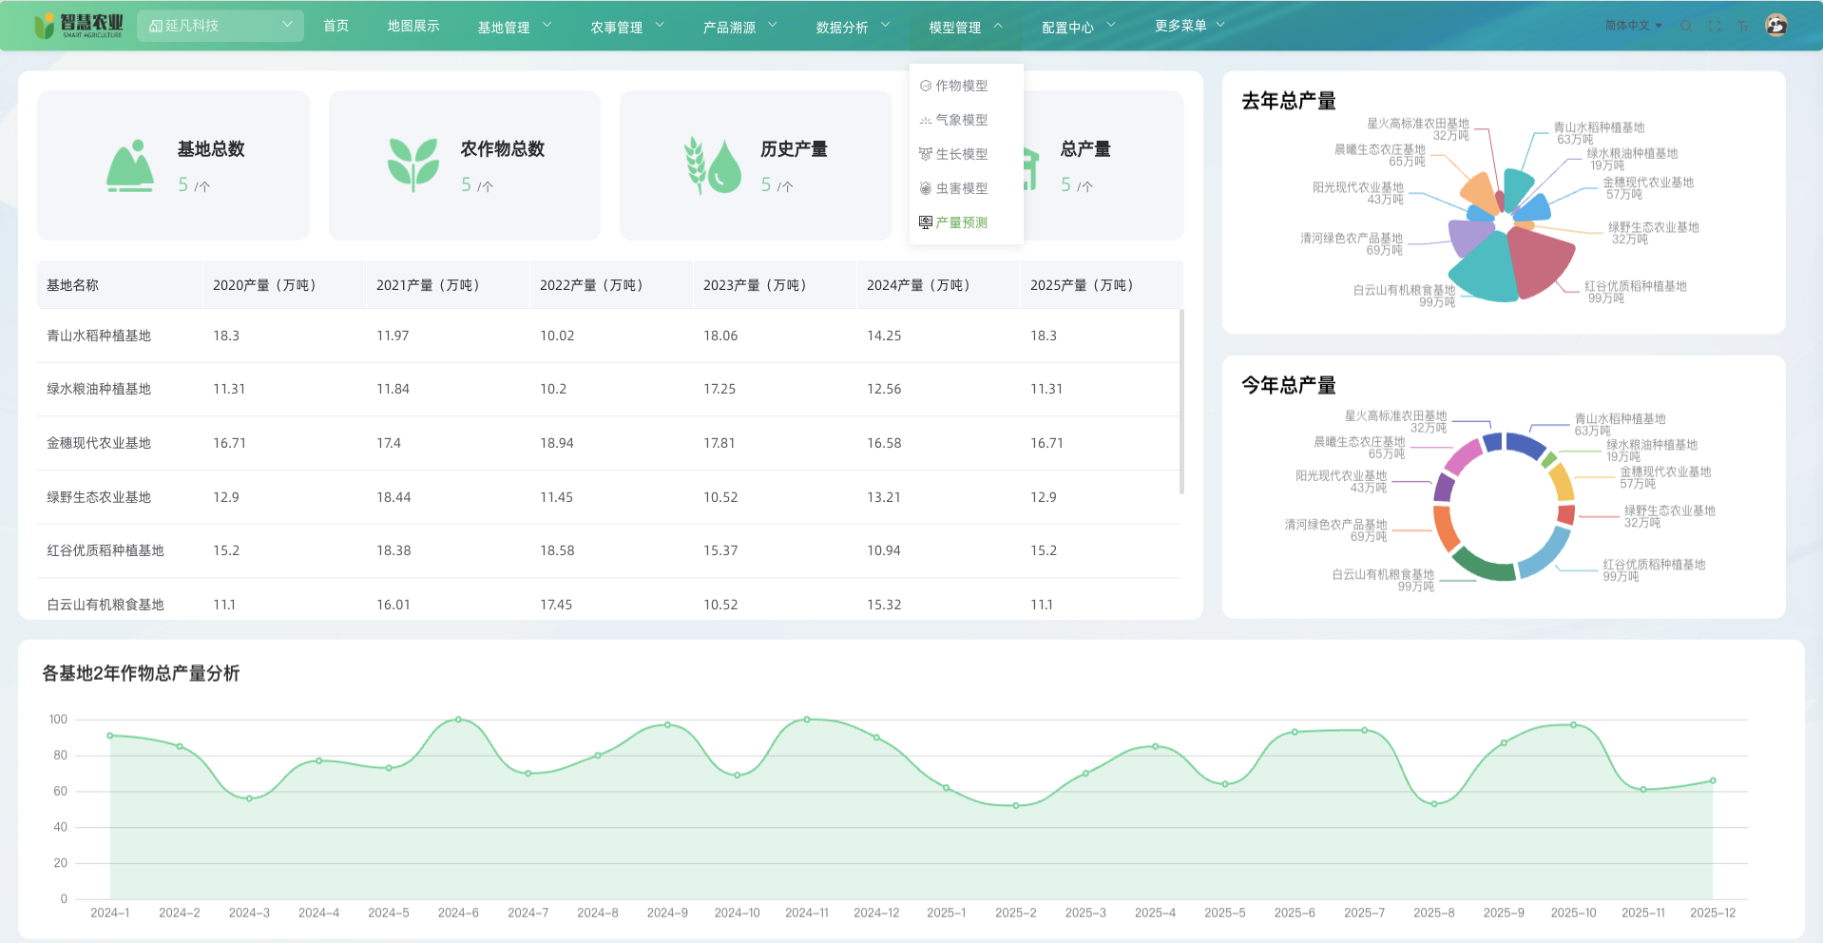Click the 各基地2年作物总产量分析 heading
This screenshot has height=943, width=1823.
(x=141, y=673)
